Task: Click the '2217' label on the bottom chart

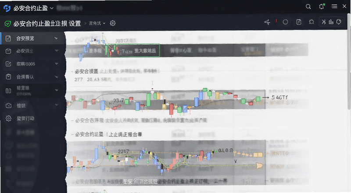Action: coord(123,152)
